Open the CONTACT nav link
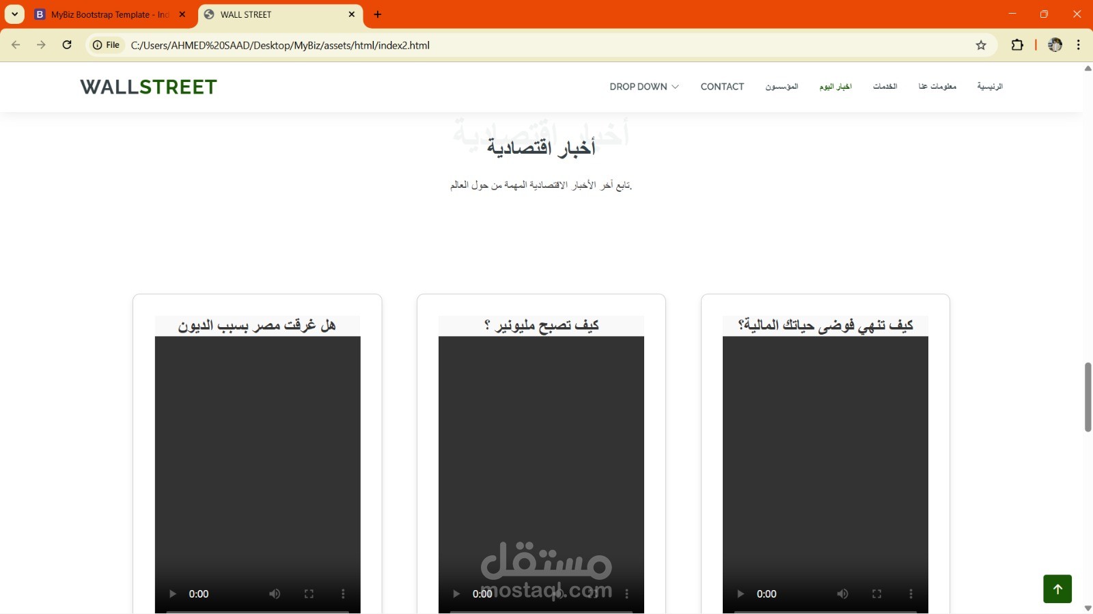This screenshot has height=614, width=1093. point(722,87)
